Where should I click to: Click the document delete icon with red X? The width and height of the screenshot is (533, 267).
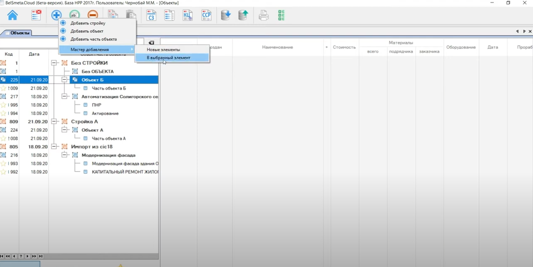coord(36,16)
